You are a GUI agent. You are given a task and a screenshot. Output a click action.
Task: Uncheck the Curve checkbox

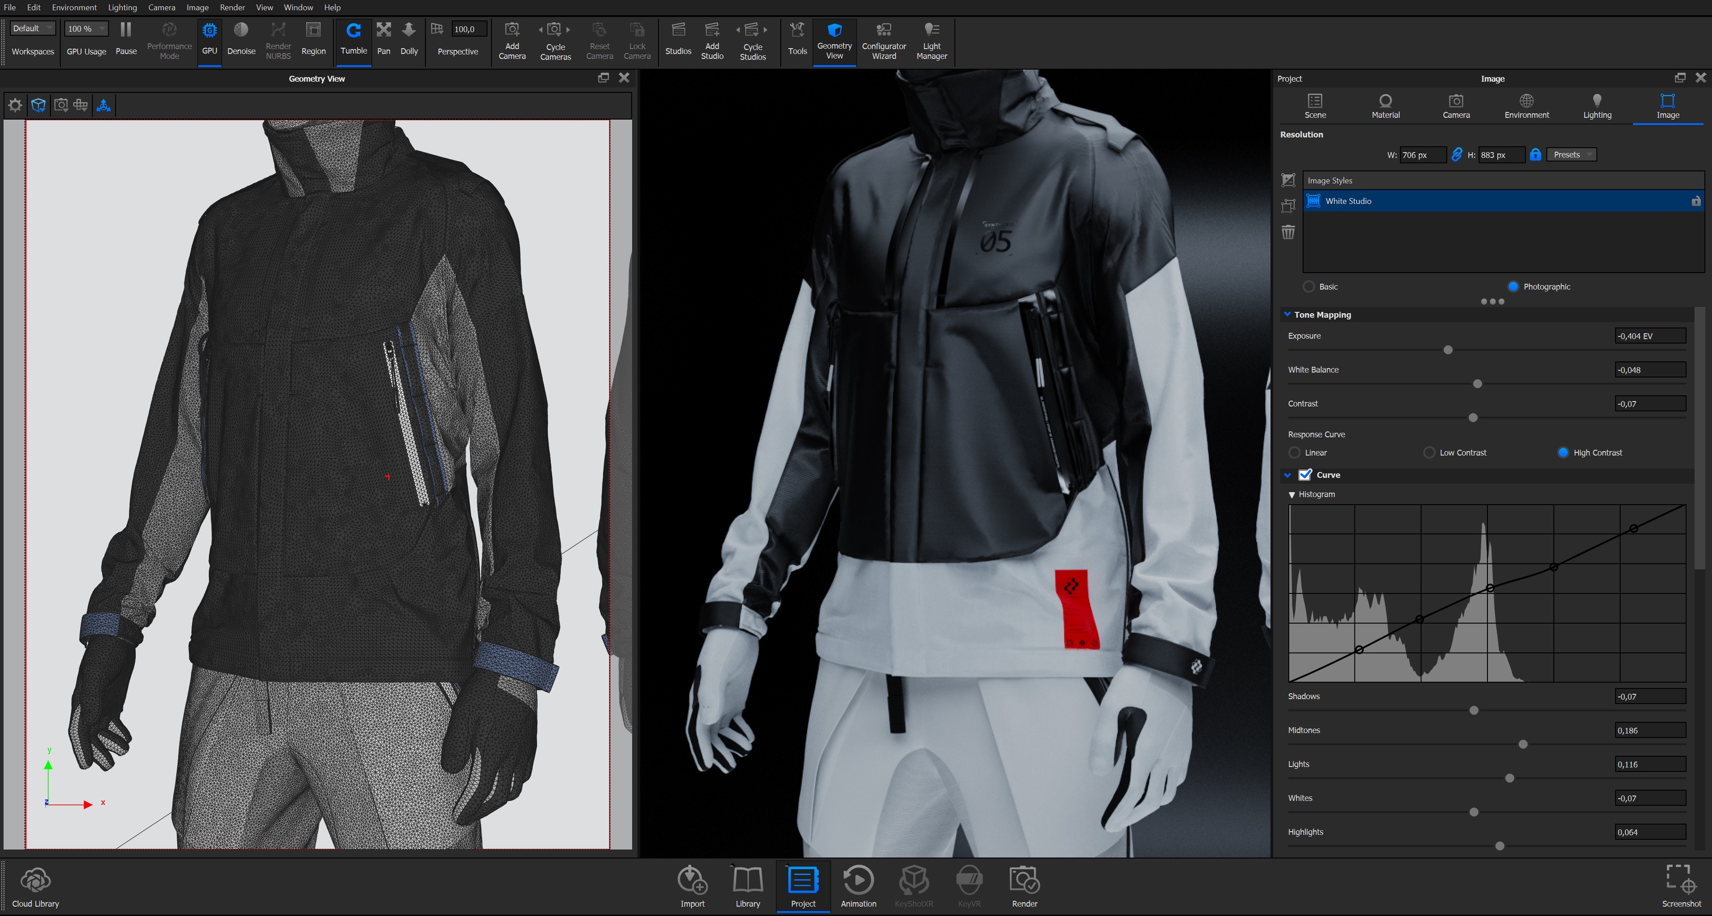coord(1305,475)
